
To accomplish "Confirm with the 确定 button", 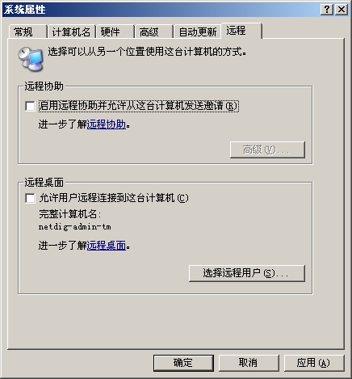I will (x=183, y=363).
